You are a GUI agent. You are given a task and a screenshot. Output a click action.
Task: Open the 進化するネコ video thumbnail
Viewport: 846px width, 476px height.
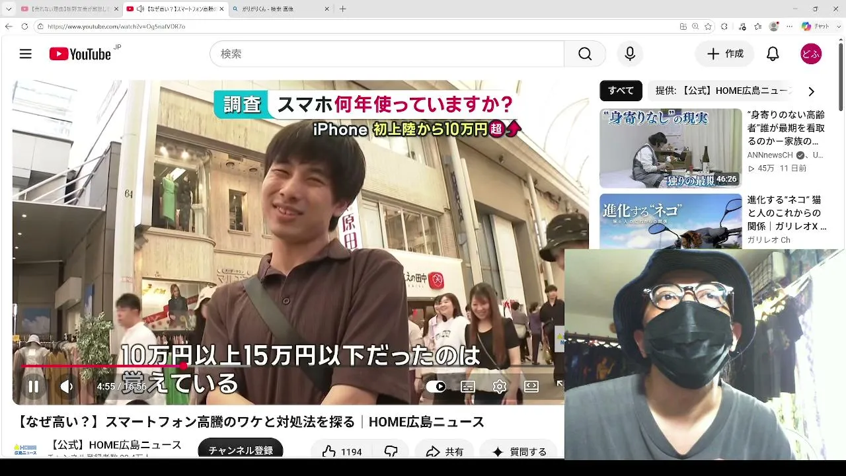click(671, 221)
